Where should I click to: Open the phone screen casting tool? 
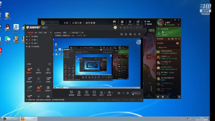click(87, 93)
